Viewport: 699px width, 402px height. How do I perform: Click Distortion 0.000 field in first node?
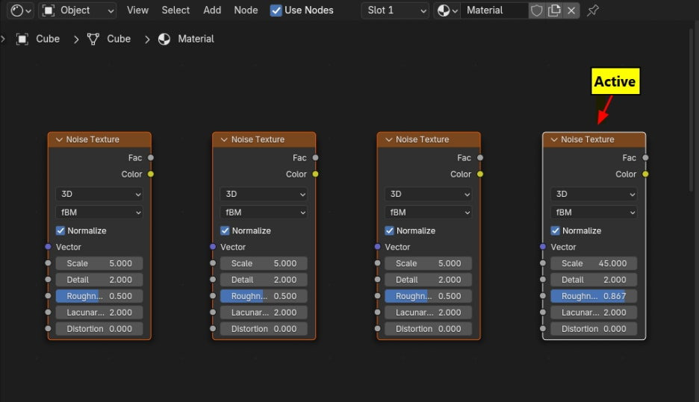[99, 329]
